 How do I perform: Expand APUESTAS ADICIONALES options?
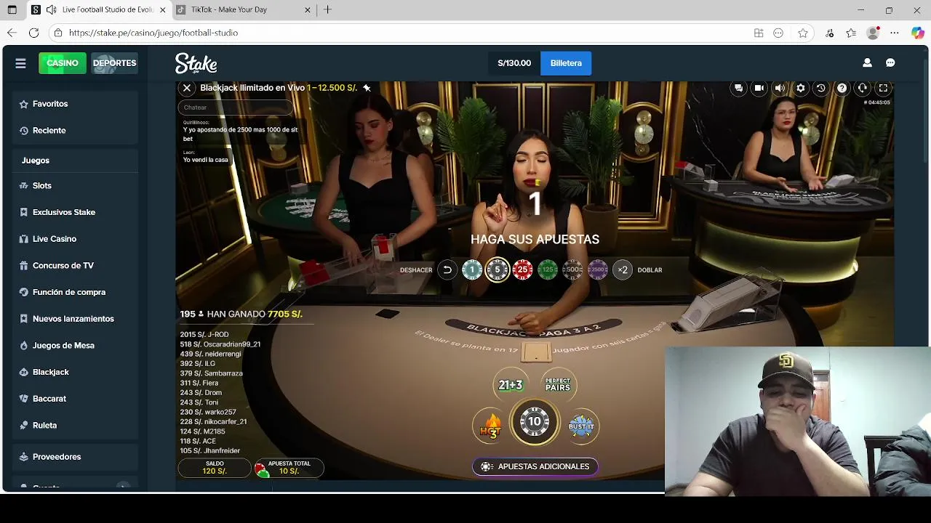tap(535, 466)
